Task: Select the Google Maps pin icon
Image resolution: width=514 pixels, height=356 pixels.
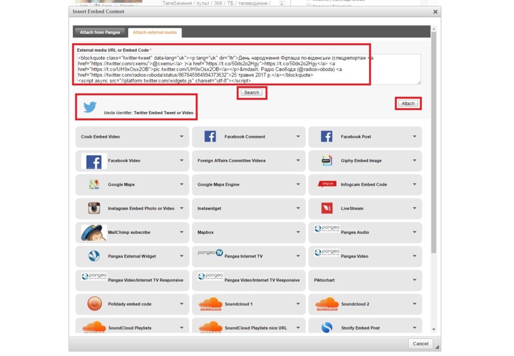Action: [x=94, y=184]
